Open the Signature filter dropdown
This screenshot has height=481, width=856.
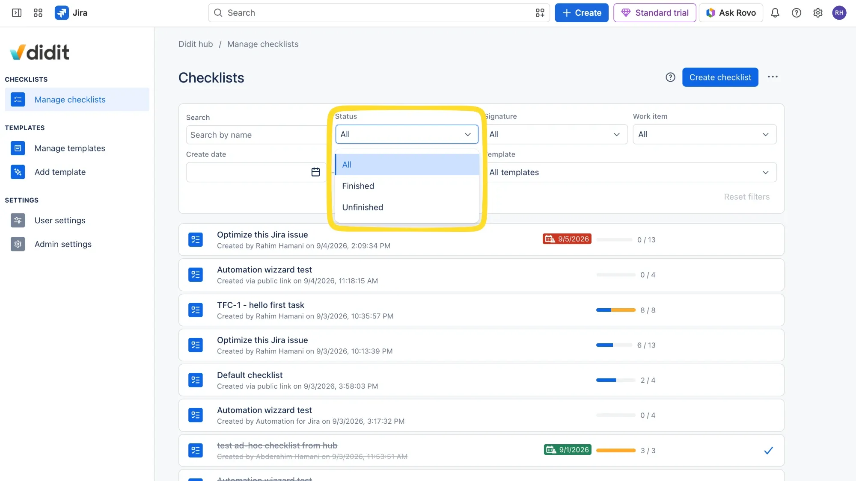[x=556, y=134]
